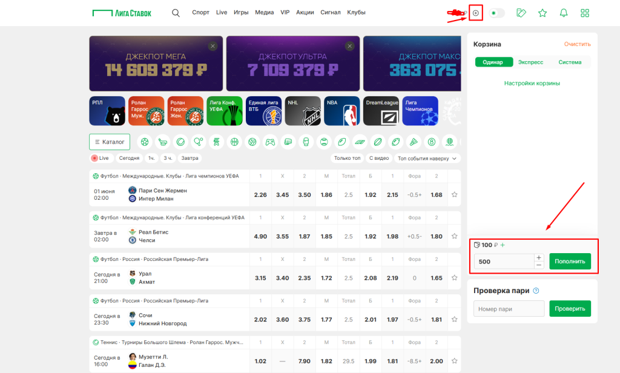Open the grid apps icon in header
This screenshot has height=373, width=620.
click(x=585, y=13)
